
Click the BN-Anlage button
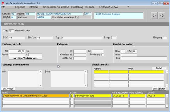point(8,89)
